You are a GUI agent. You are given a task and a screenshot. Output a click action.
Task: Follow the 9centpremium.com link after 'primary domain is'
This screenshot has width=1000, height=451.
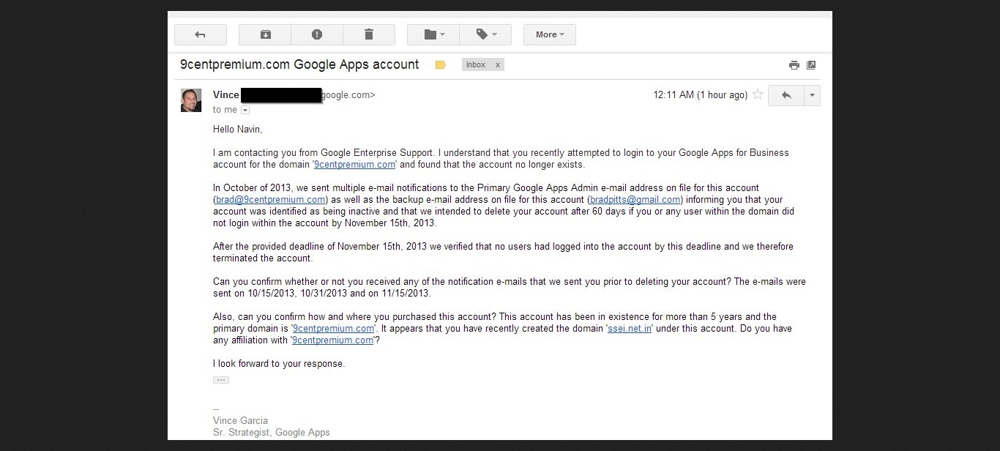click(x=334, y=329)
